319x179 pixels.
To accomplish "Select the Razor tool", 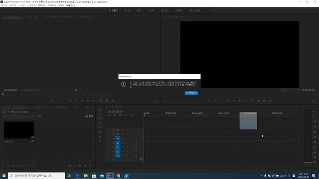I will 100,123.
